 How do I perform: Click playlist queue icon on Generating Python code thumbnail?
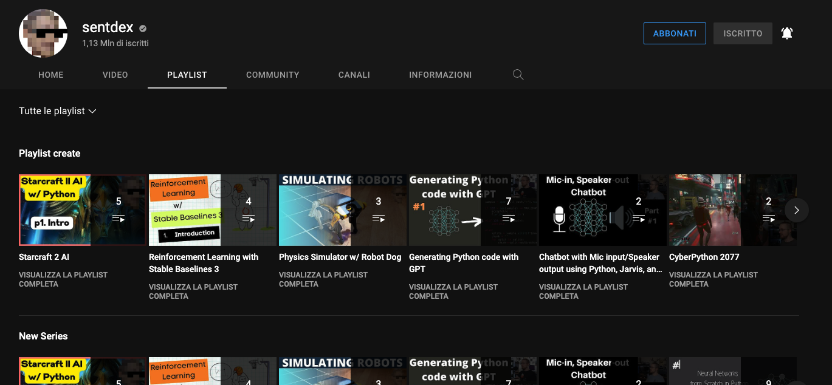(509, 219)
